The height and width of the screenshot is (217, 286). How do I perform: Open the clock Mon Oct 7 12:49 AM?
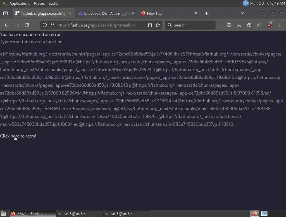267,3
